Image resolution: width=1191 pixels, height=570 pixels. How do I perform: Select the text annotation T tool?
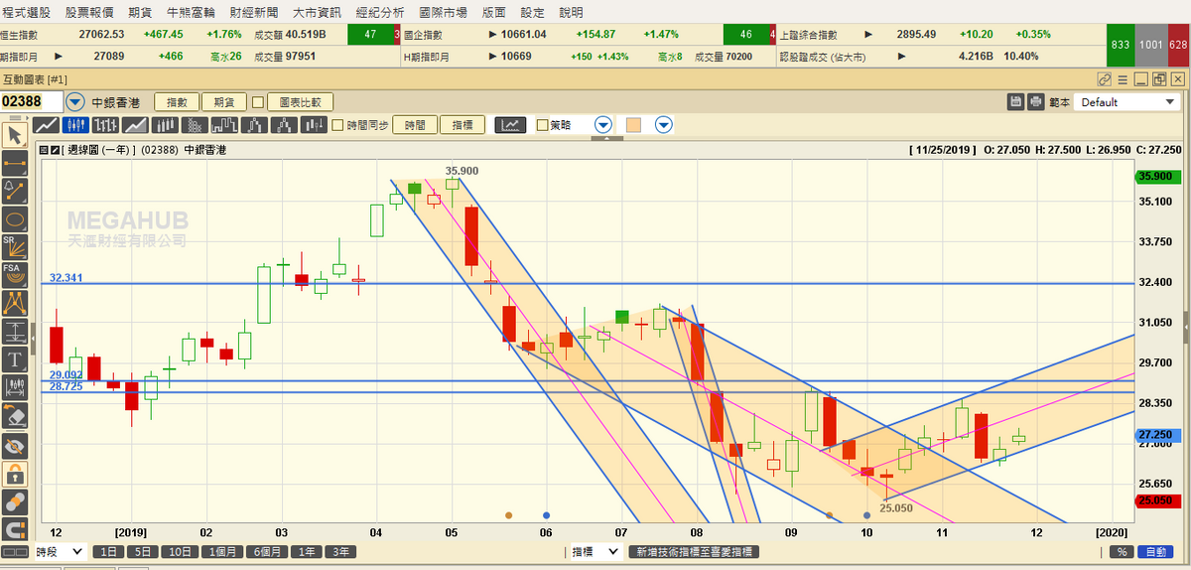[x=15, y=358]
